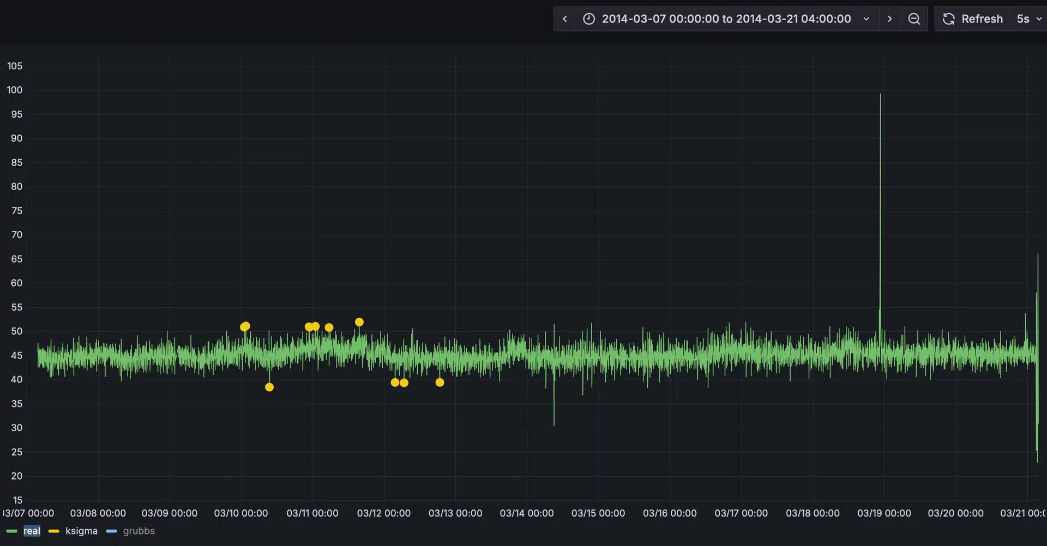The height and width of the screenshot is (546, 1047).
Task: Click the left arrow to shift time backward
Action: click(564, 19)
